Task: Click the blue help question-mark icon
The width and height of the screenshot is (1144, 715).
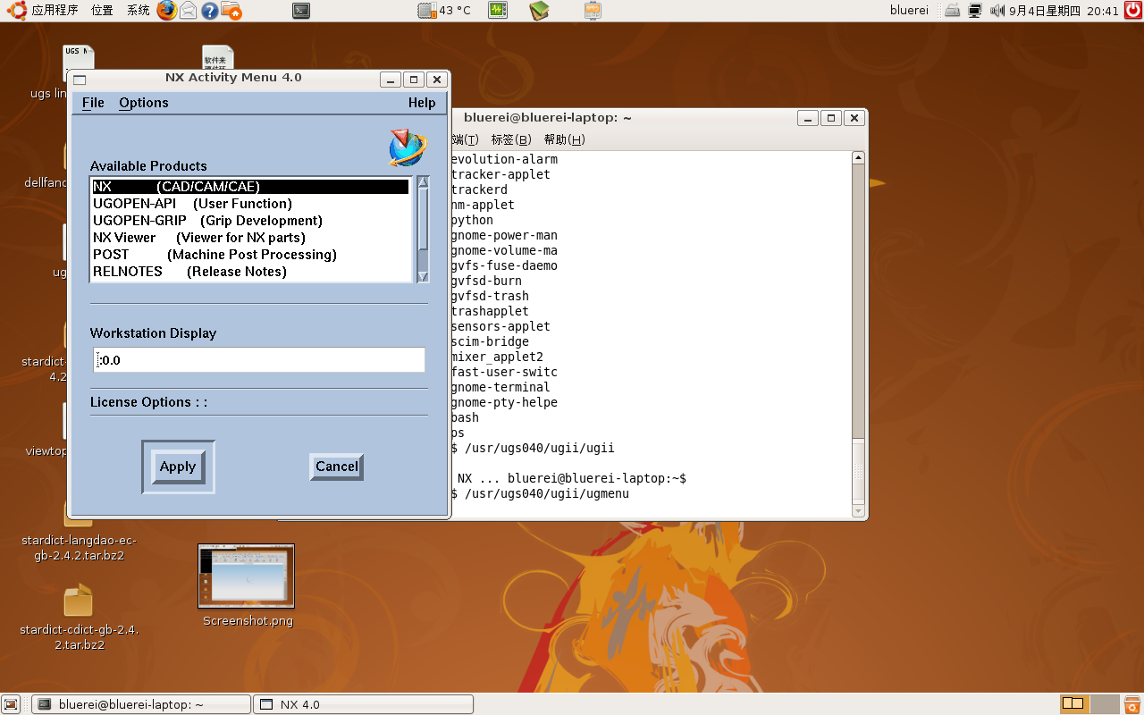Action: pos(210,11)
